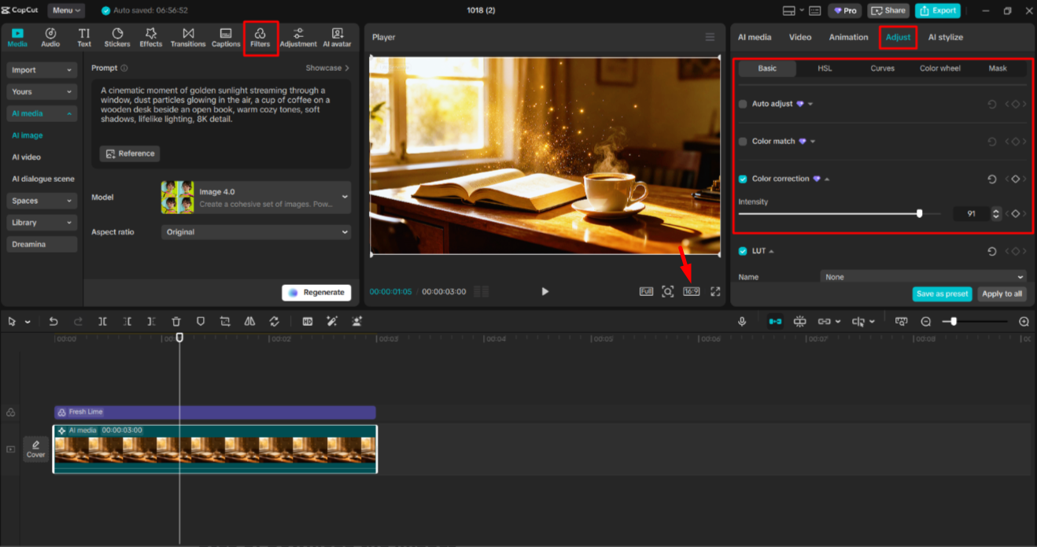Image resolution: width=1037 pixels, height=547 pixels.
Task: Collapse the AI media section
Action: (42, 113)
